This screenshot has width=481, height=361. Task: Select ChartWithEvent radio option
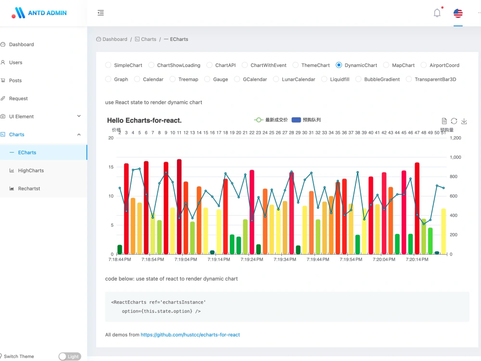point(244,65)
